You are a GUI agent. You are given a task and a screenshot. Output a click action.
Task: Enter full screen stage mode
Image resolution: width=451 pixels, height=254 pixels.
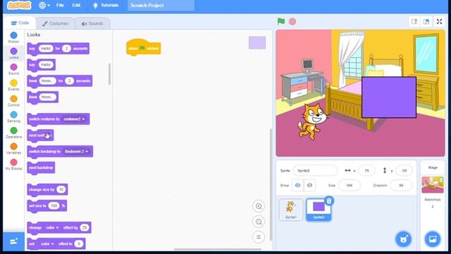coord(439,22)
